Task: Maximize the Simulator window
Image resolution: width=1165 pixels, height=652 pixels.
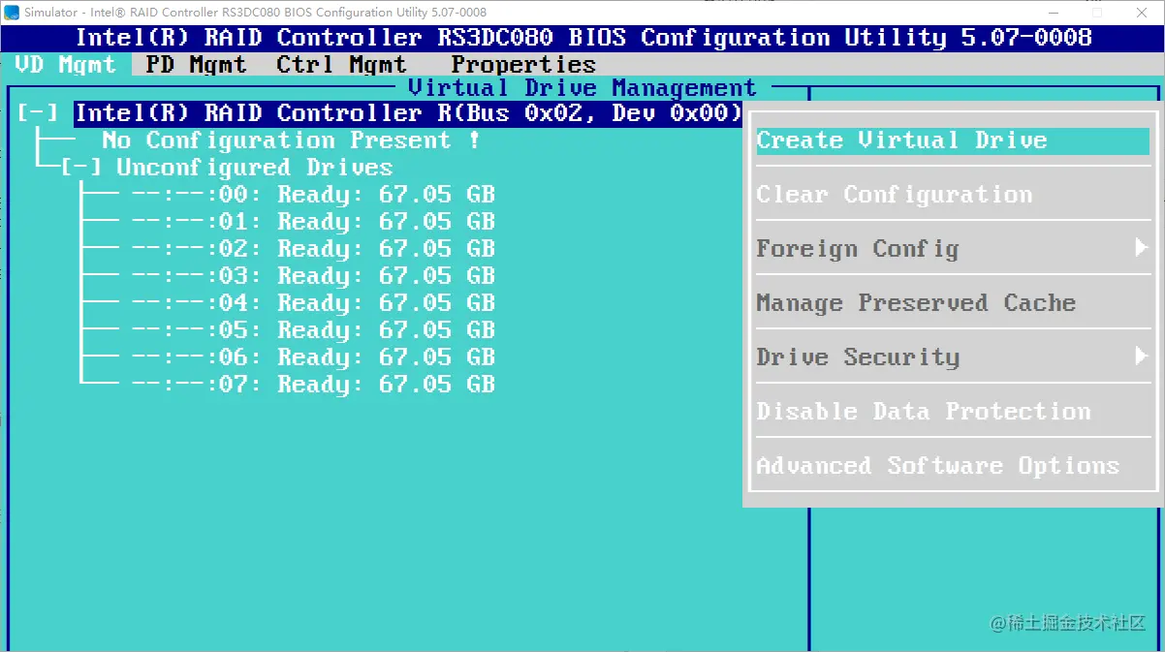Action: 1098,13
